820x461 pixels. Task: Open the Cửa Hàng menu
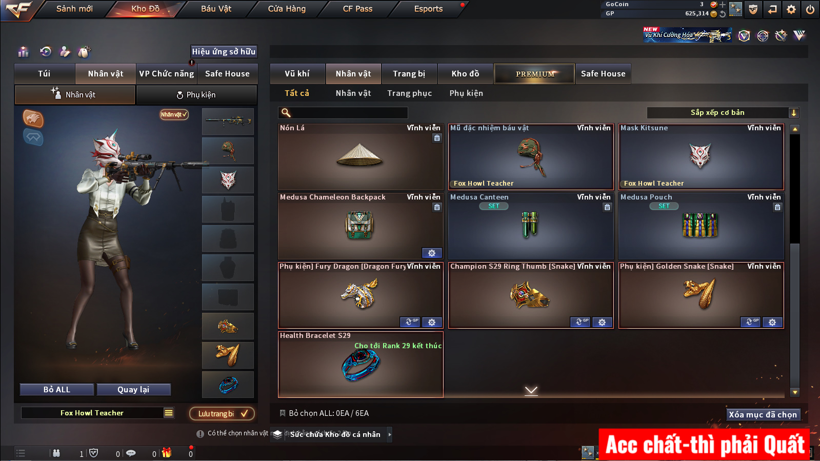point(287,9)
